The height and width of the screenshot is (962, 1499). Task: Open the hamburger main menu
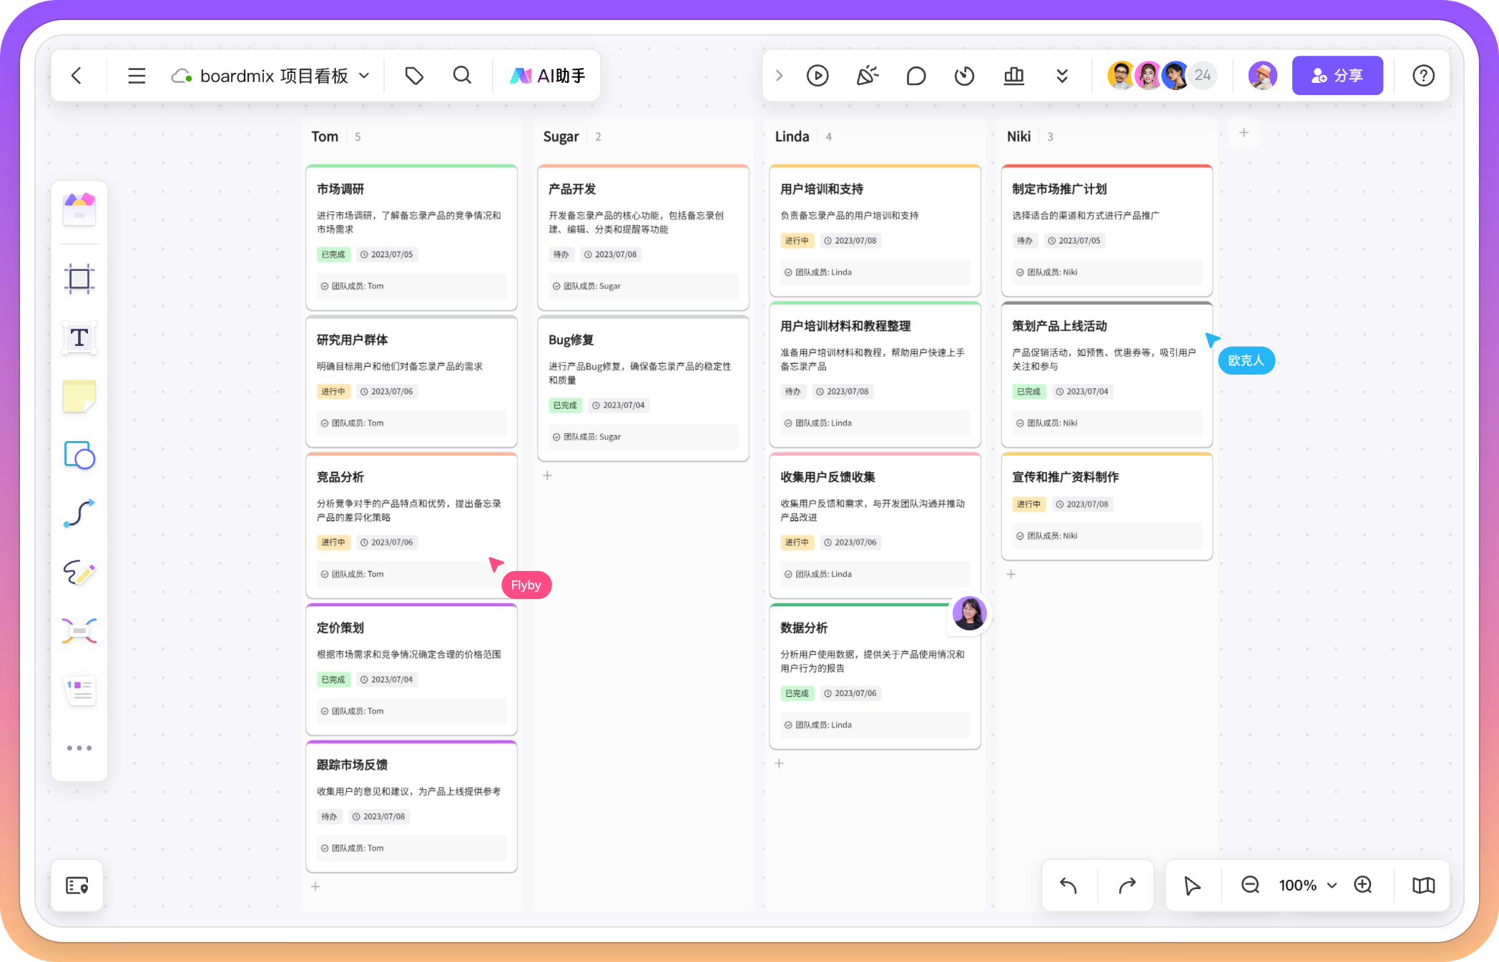coord(137,76)
